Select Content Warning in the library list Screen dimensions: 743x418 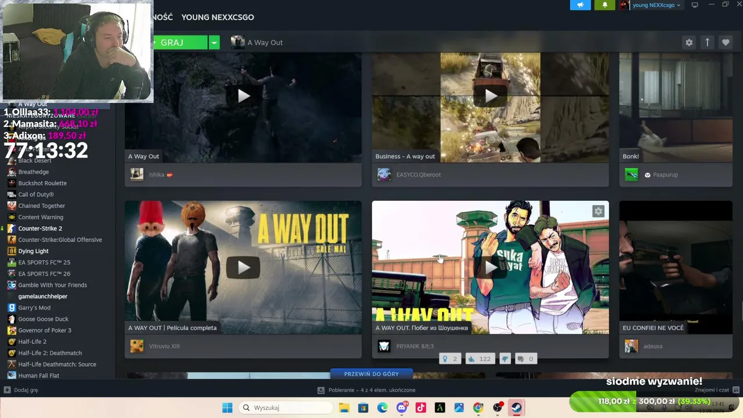pos(41,217)
